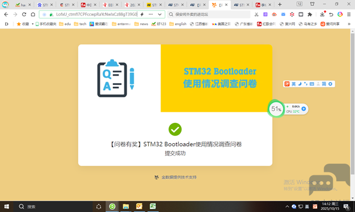Click the forward navigation arrow
Image resolution: width=355 pixels, height=212 pixels.
pyautogui.click(x=15, y=15)
